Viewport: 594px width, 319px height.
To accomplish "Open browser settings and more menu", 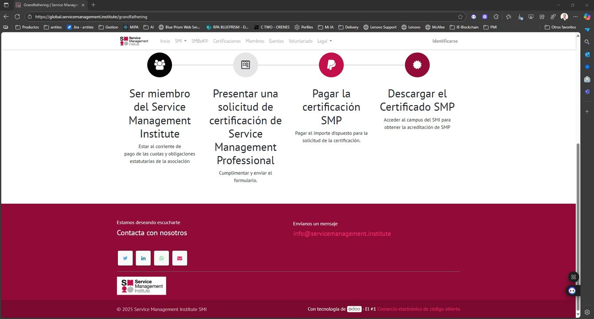I will click(x=575, y=17).
